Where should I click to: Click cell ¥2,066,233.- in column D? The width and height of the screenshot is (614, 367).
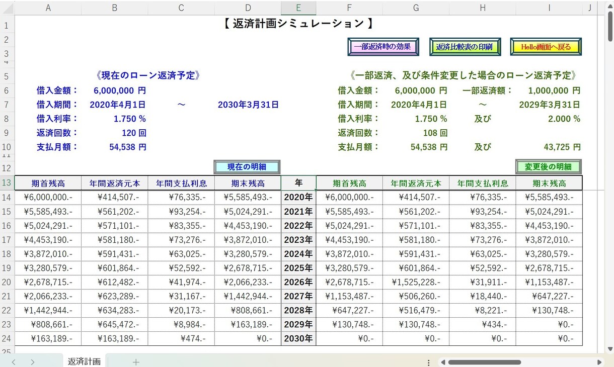tap(248, 282)
